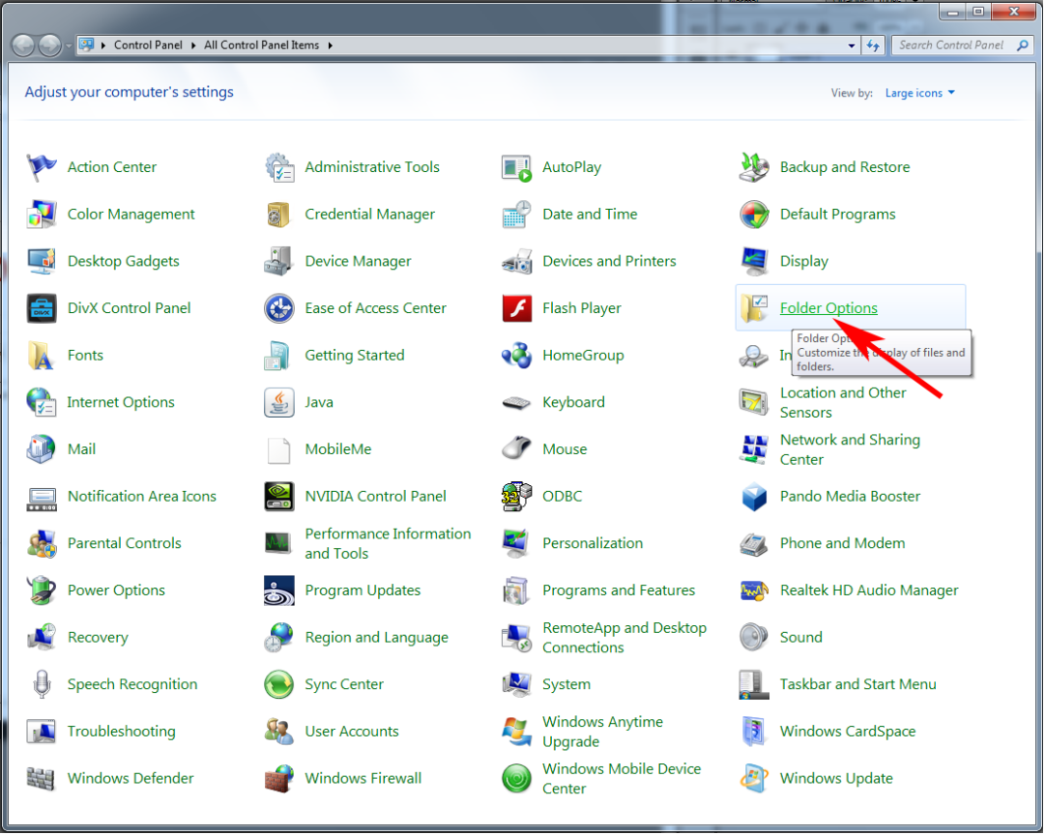Viewport: 1045px width, 835px height.
Task: Open the View by Large icons dropdown
Action: pos(919,94)
